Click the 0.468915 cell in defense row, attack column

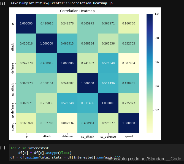(x=47, y=63)
